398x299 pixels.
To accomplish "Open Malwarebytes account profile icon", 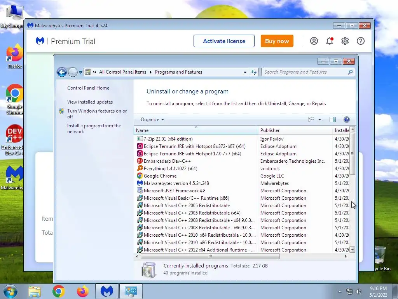I will [x=314, y=41].
